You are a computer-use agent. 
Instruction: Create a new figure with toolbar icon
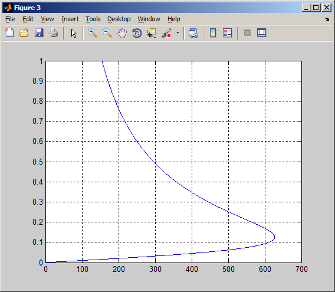[9, 33]
